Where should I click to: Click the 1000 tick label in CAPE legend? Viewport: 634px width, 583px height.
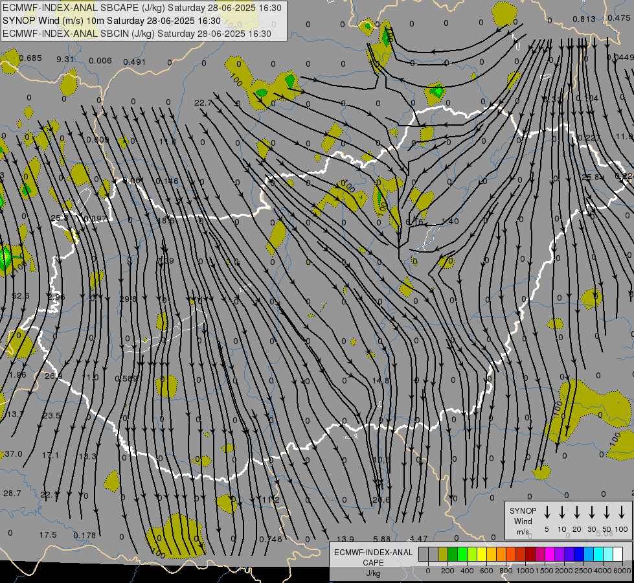(525, 571)
